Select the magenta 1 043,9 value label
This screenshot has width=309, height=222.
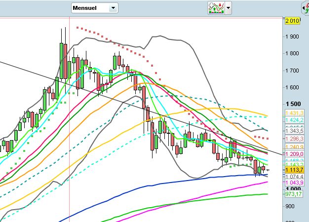pyautogui.click(x=294, y=183)
